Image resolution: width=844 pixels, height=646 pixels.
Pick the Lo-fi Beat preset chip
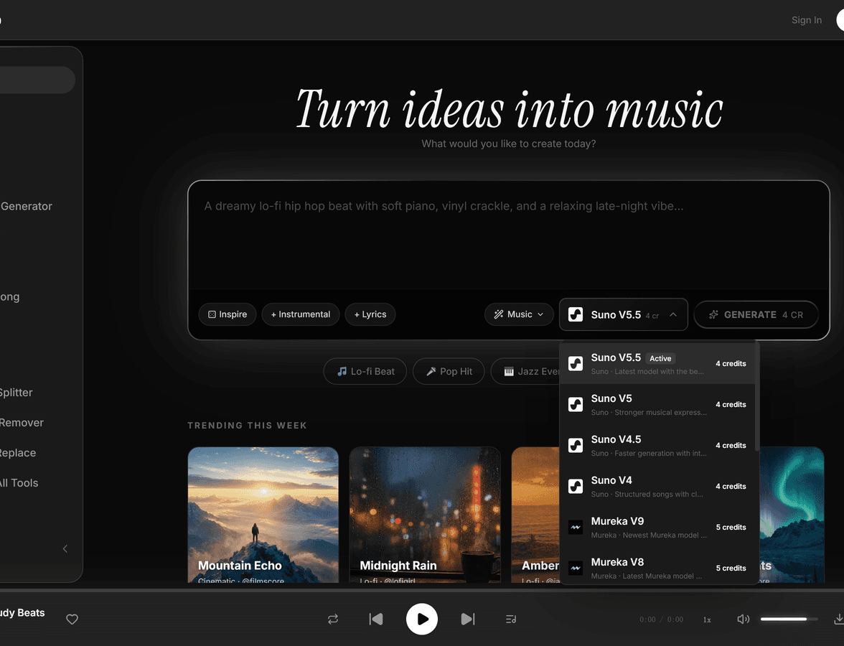click(365, 372)
